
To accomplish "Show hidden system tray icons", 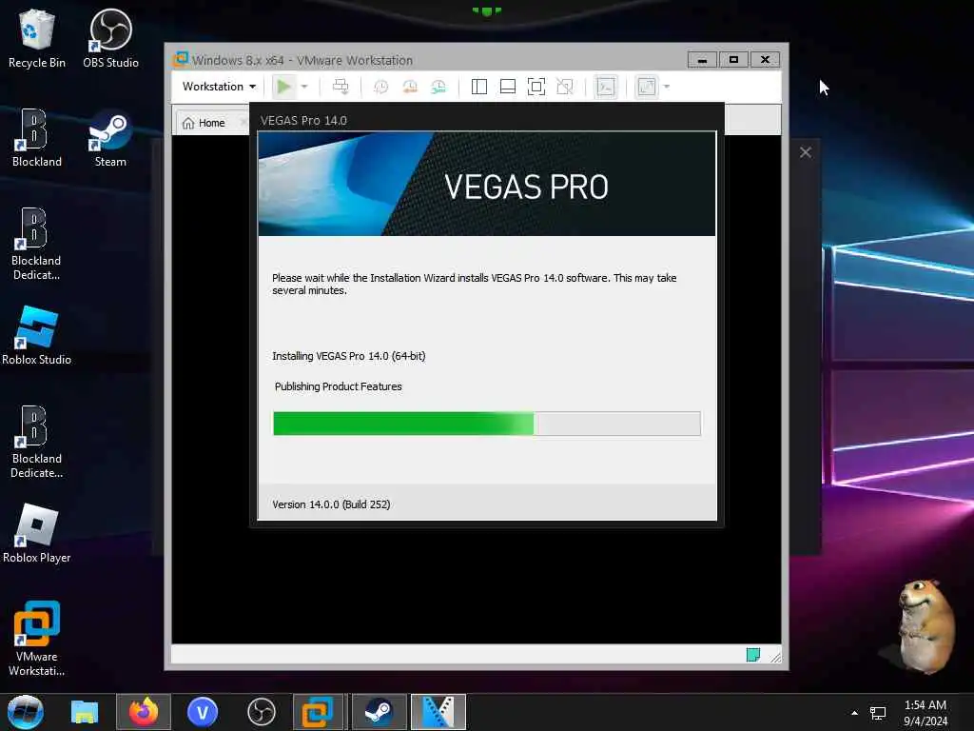I will 855,713.
